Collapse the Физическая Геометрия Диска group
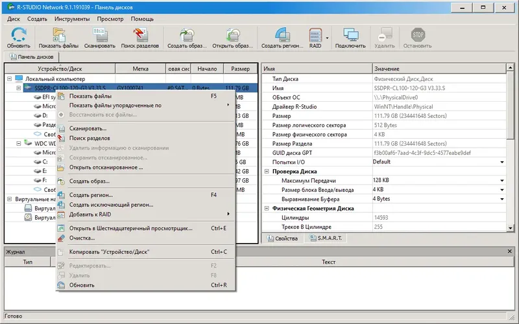Screen dimensions: 519x324 (x=267, y=208)
